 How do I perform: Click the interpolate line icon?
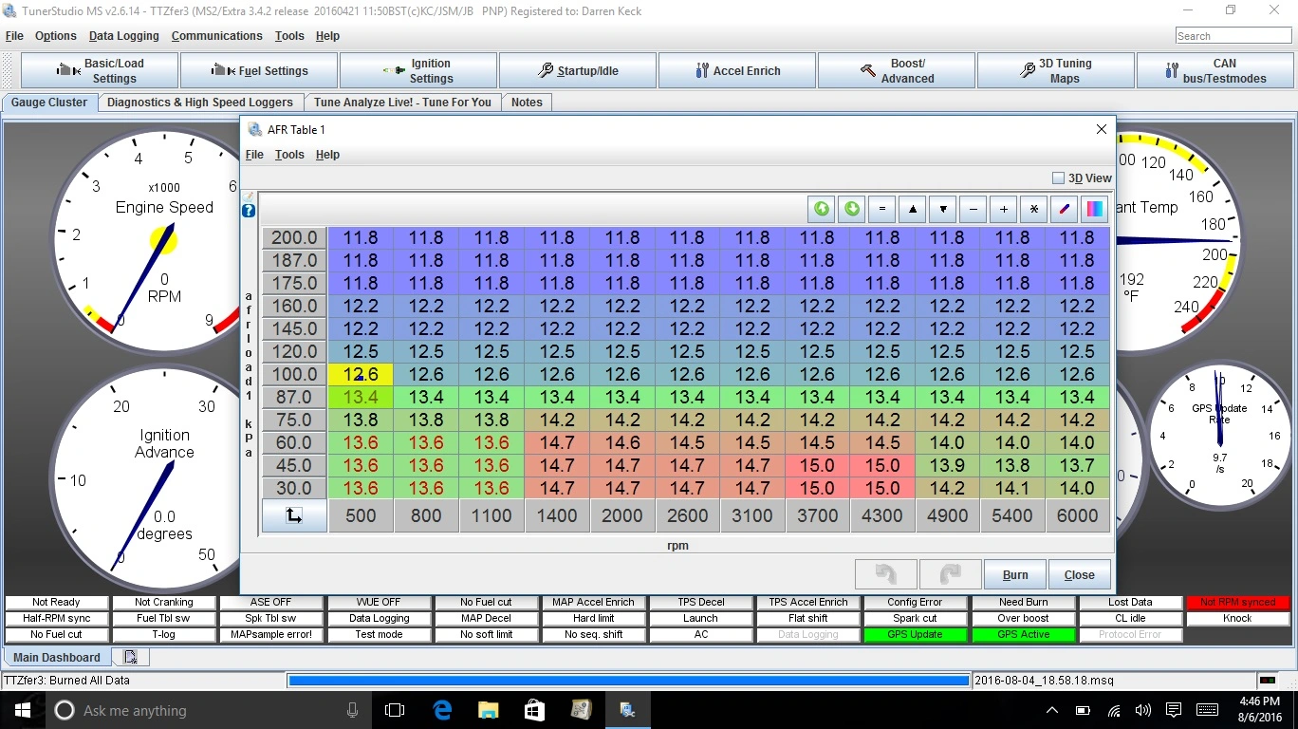1064,209
